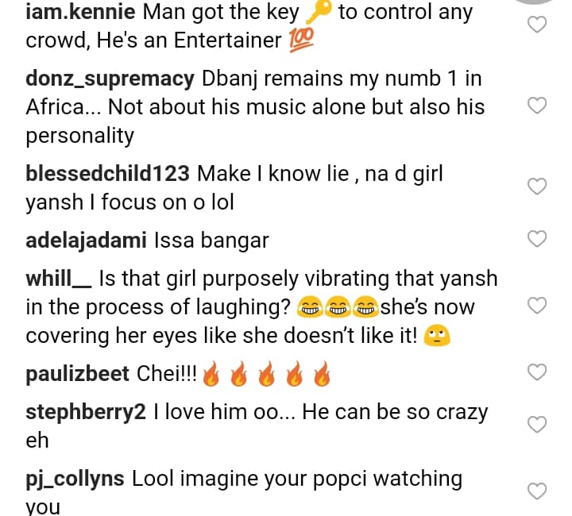The width and height of the screenshot is (572, 516).
Task: Heart the adelajadami 'Issa bangar' comment
Action: pos(538,238)
